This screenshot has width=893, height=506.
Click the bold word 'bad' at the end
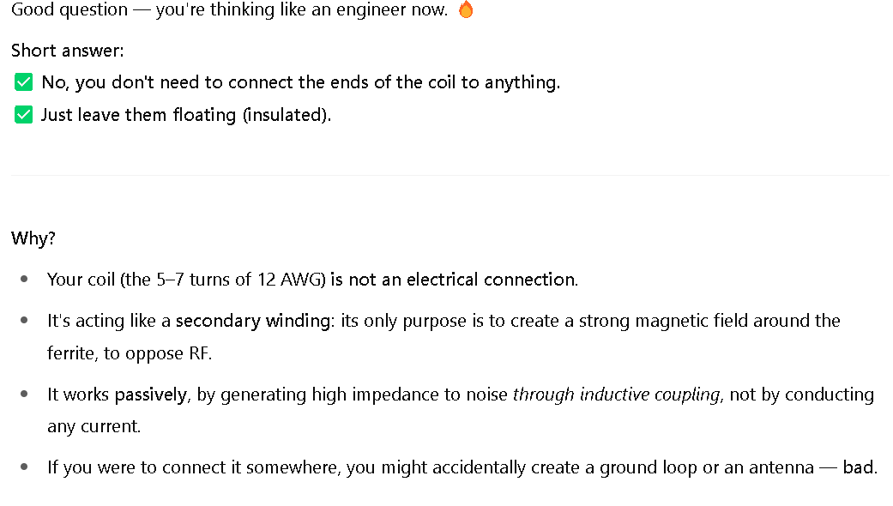pyautogui.click(x=858, y=467)
